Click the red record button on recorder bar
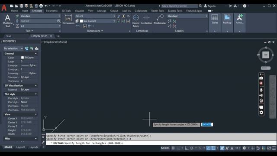The height and width of the screenshot is (156, 277). point(261,83)
